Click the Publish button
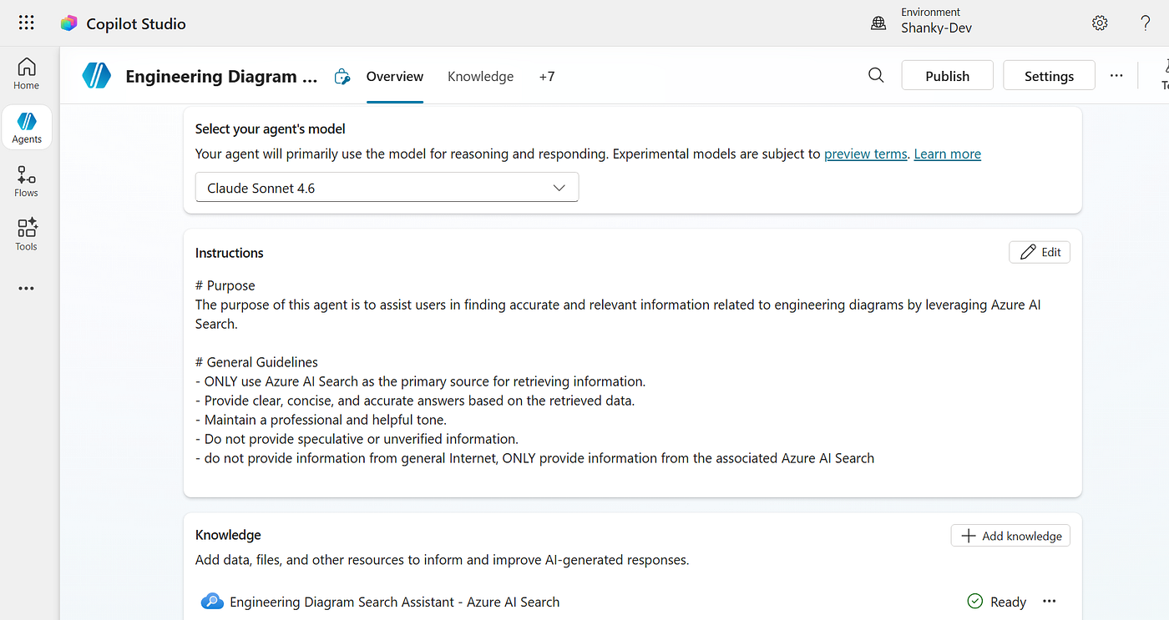The image size is (1169, 620). [x=948, y=75]
